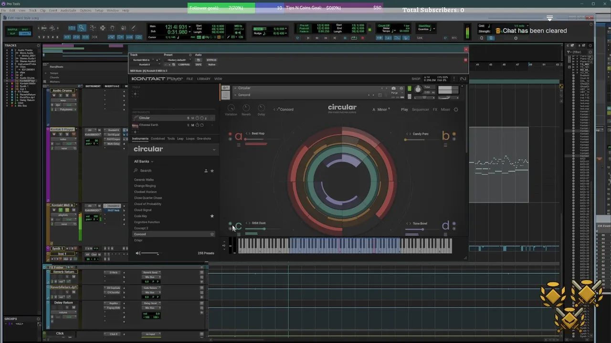The height and width of the screenshot is (343, 611).
Task: Select the Scrubber speaker tool
Action: point(123,28)
